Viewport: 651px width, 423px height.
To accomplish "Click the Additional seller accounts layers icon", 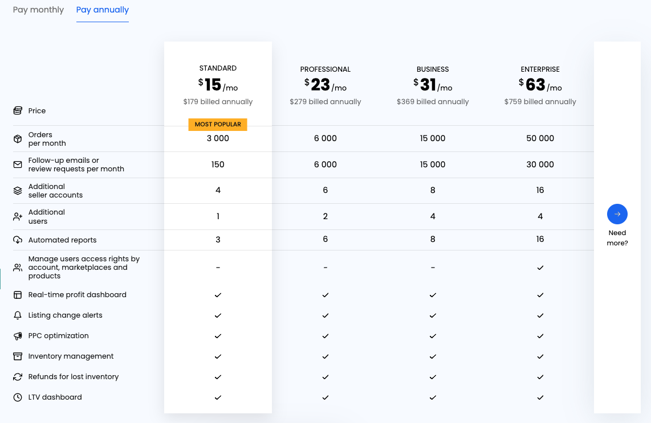I will [x=18, y=191].
